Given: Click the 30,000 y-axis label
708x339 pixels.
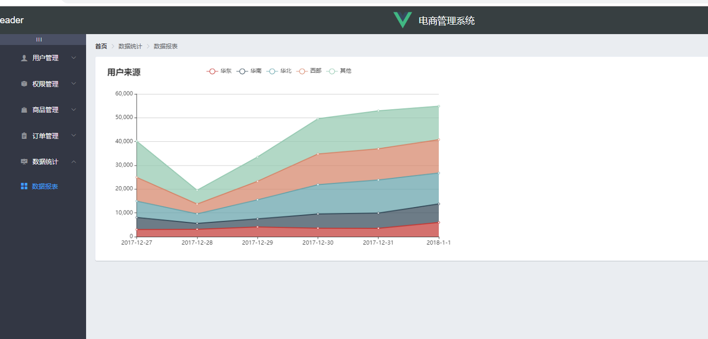Looking at the screenshot, I should click(124, 165).
